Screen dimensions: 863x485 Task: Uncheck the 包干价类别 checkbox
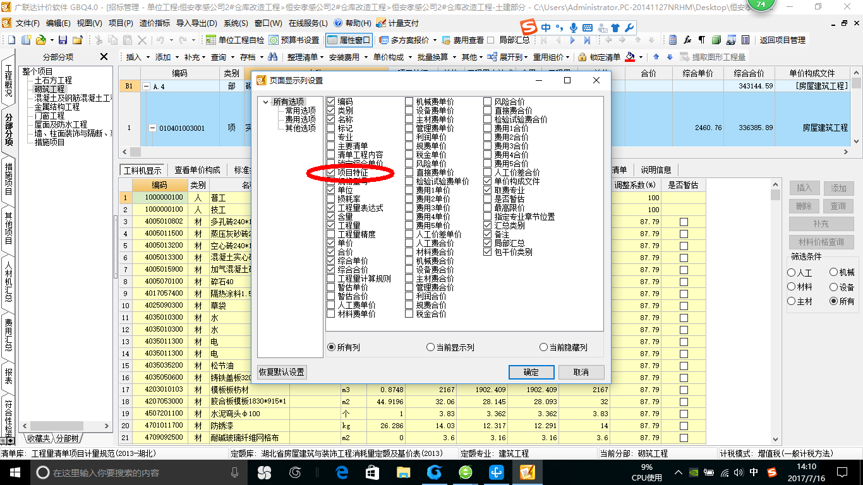(x=488, y=252)
